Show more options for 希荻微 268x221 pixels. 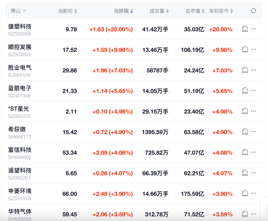pyautogui.click(x=253, y=132)
